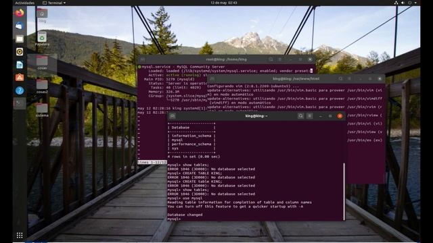The width and height of the screenshot is (433, 243).
Task: Open the Help icon in the dock
Action: coord(20,90)
